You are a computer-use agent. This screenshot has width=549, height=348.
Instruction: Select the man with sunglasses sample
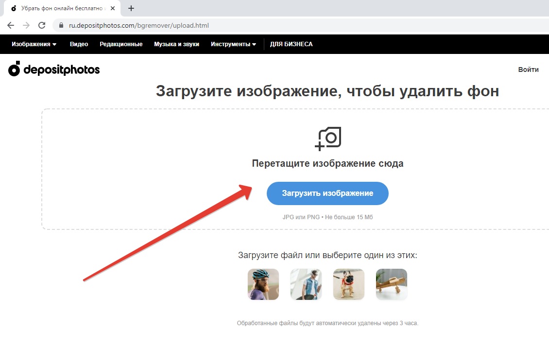[x=306, y=284]
